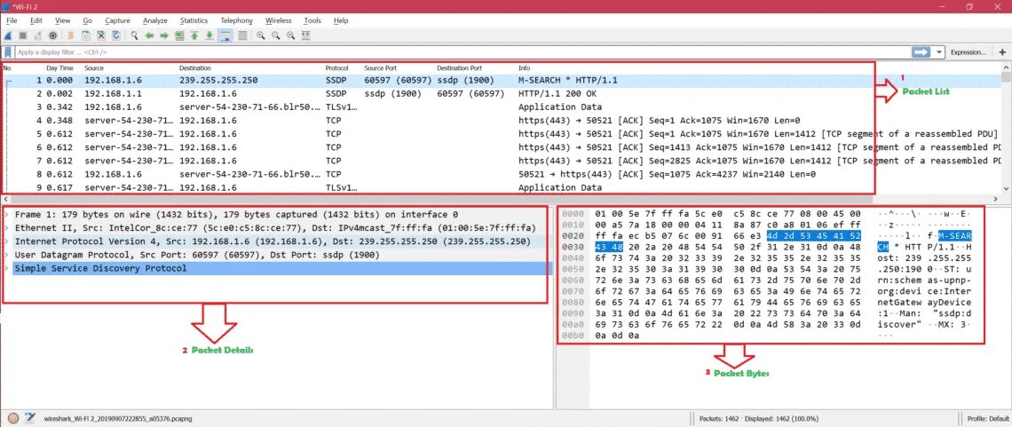Toggle auto-scroll during live capture
1012x427 pixels.
click(225, 36)
